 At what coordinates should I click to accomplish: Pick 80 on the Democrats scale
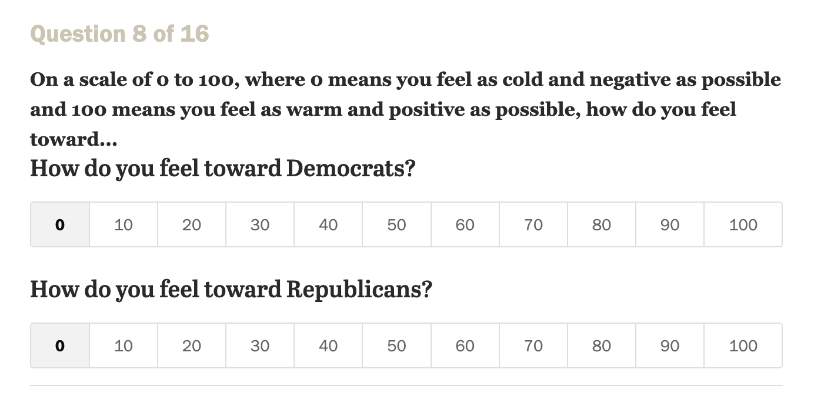[x=602, y=224]
